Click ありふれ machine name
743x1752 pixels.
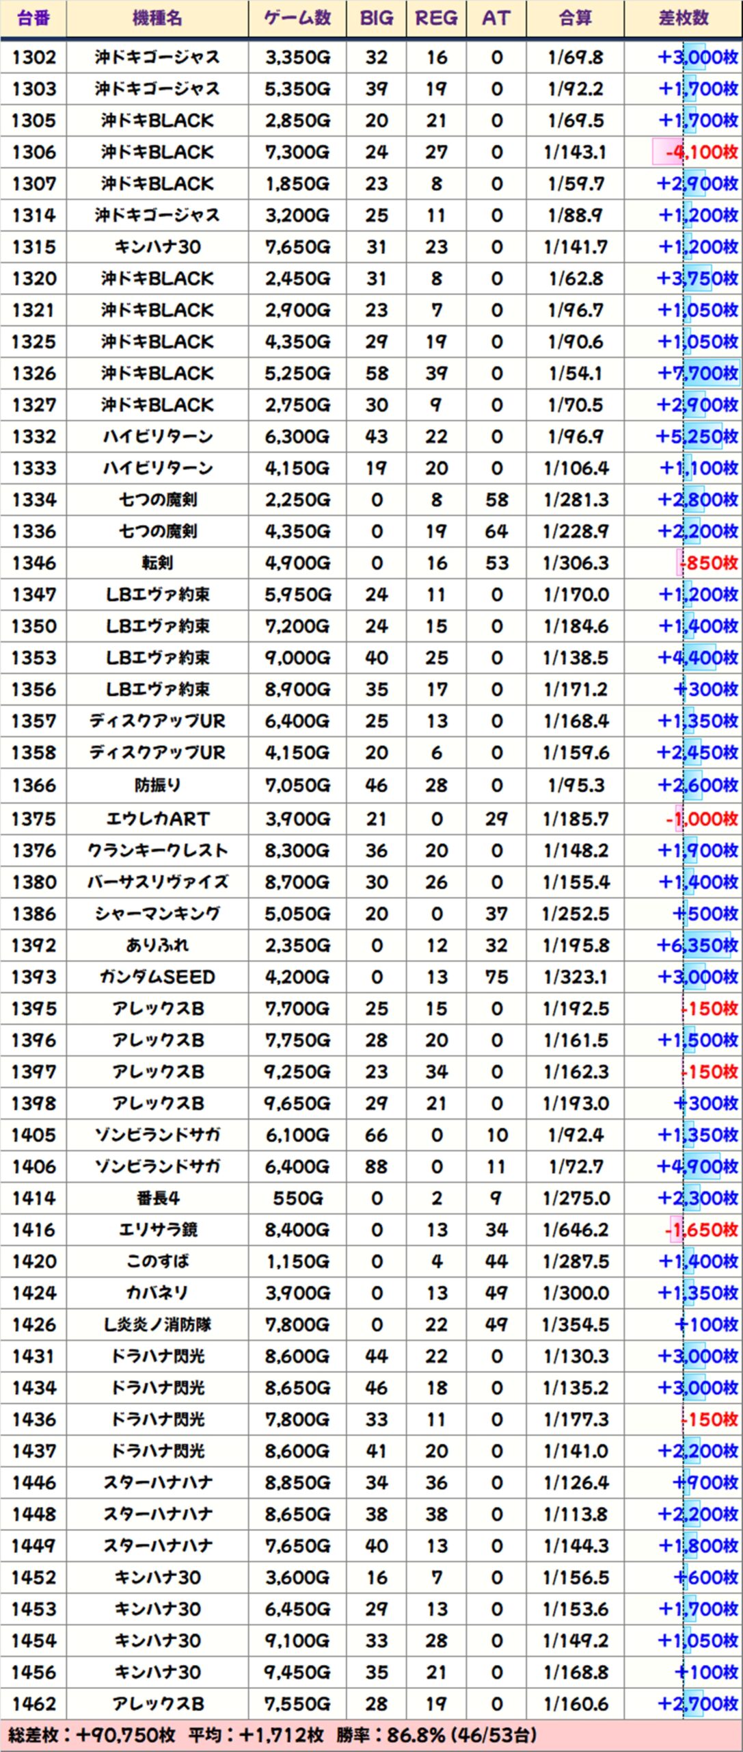(157, 945)
